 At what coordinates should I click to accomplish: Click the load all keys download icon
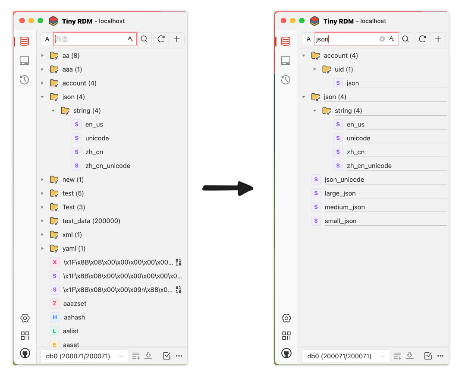(x=148, y=356)
